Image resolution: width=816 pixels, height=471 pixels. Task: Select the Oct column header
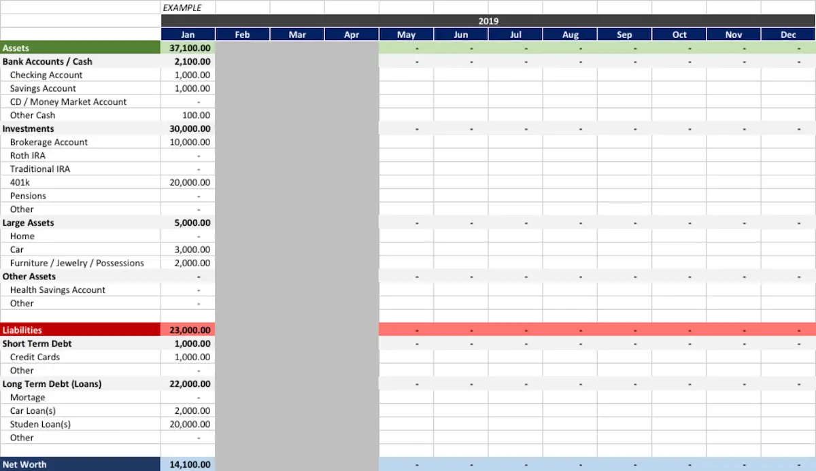pos(679,35)
